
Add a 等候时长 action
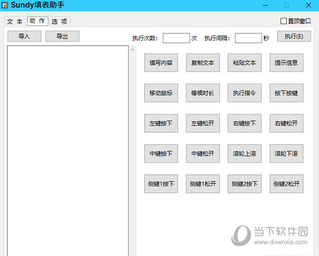coord(203,93)
